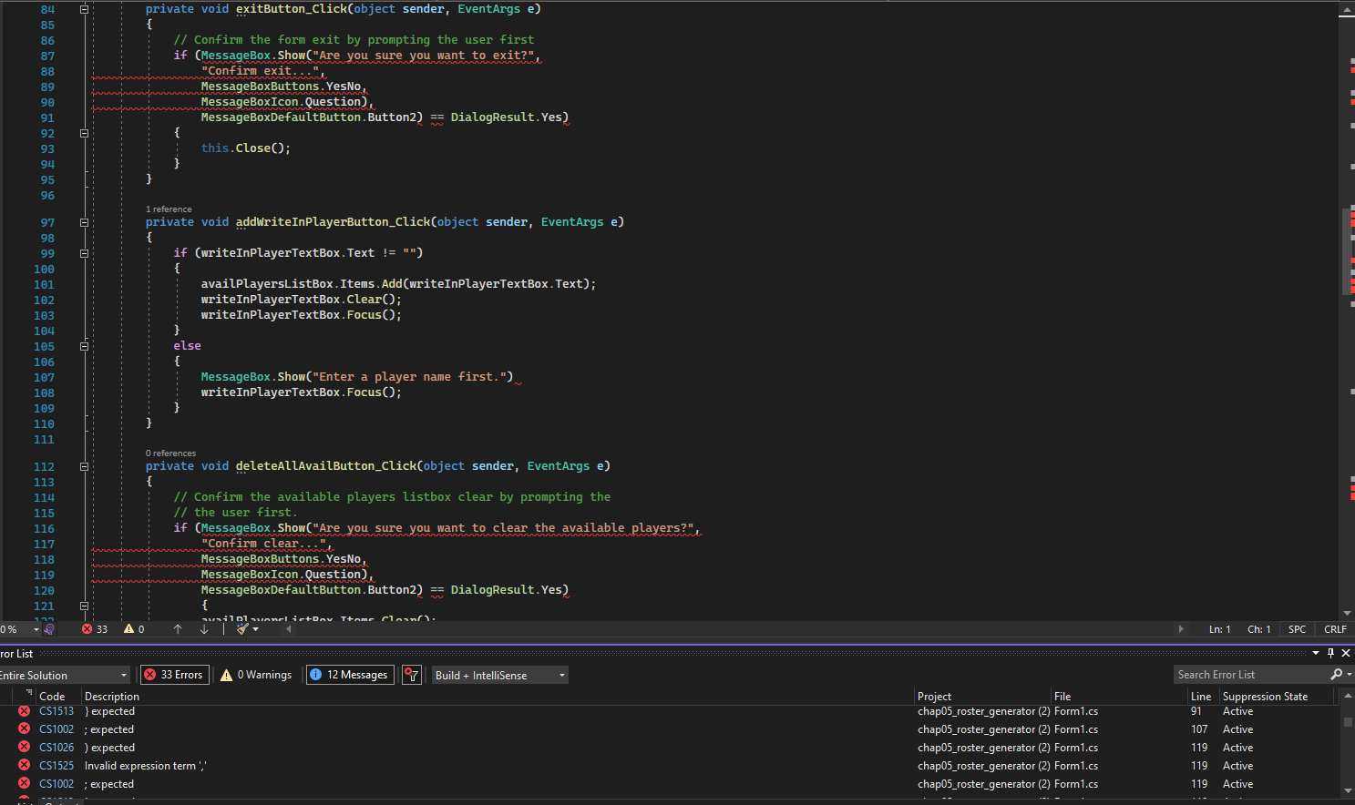Click the Error List search magnifier icon
Image resolution: width=1355 pixels, height=805 pixels.
1336,675
